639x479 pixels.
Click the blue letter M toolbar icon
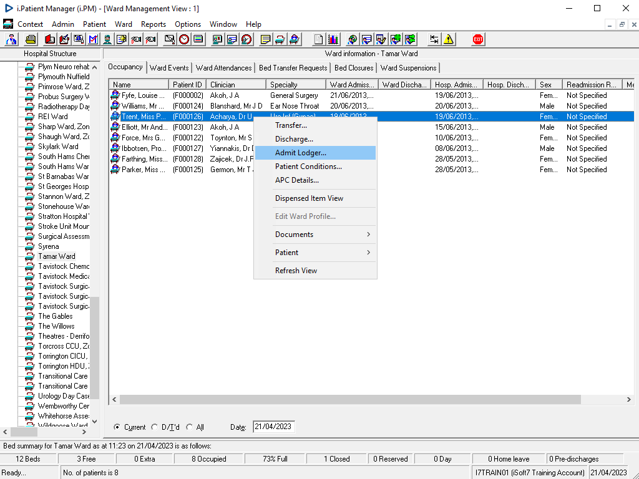pos(93,39)
